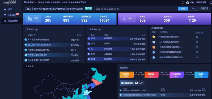Select the 双选会看板 dashboard icon

click(5, 21)
